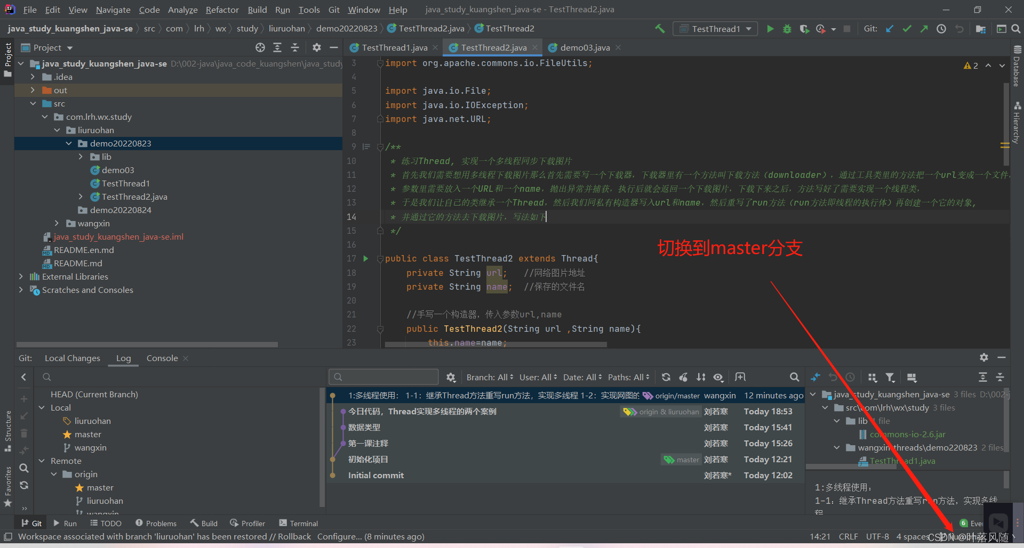The image size is (1024, 548).
Task: Run with coverage shield icon
Action: (804, 29)
